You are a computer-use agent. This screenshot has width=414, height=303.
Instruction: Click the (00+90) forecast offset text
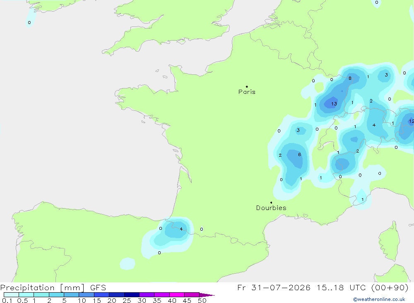click(390, 287)
